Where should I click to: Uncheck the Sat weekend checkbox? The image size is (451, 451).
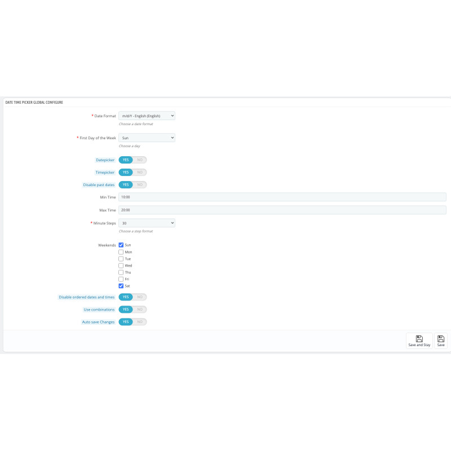coord(121,286)
